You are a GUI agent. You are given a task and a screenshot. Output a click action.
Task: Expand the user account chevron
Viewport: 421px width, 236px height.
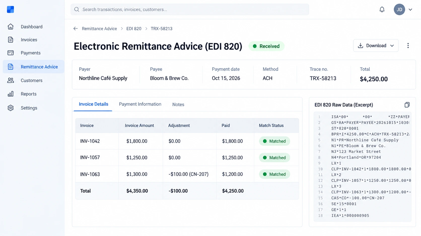tap(410, 10)
